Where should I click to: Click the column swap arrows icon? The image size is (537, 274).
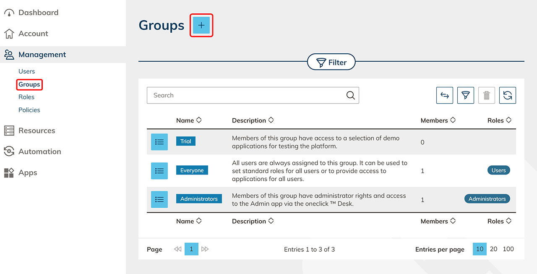click(445, 96)
